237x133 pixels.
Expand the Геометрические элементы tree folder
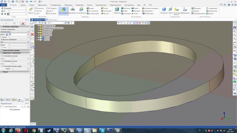coord(37,28)
